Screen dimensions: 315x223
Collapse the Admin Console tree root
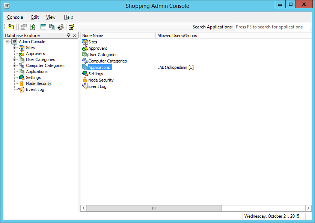[x=8, y=42]
